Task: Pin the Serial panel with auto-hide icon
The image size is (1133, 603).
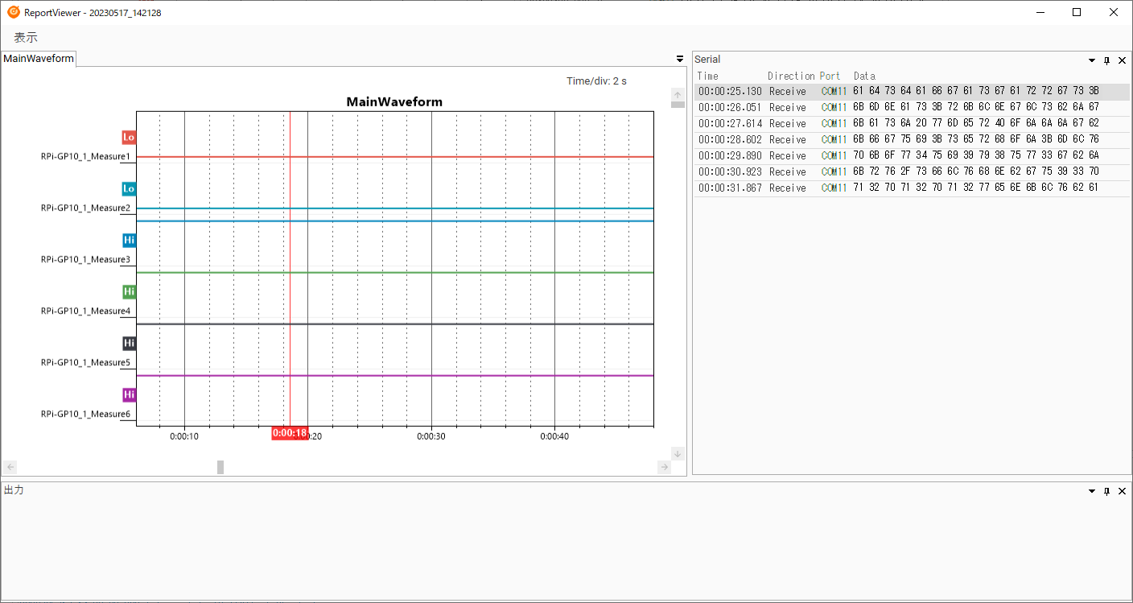Action: [x=1107, y=60]
